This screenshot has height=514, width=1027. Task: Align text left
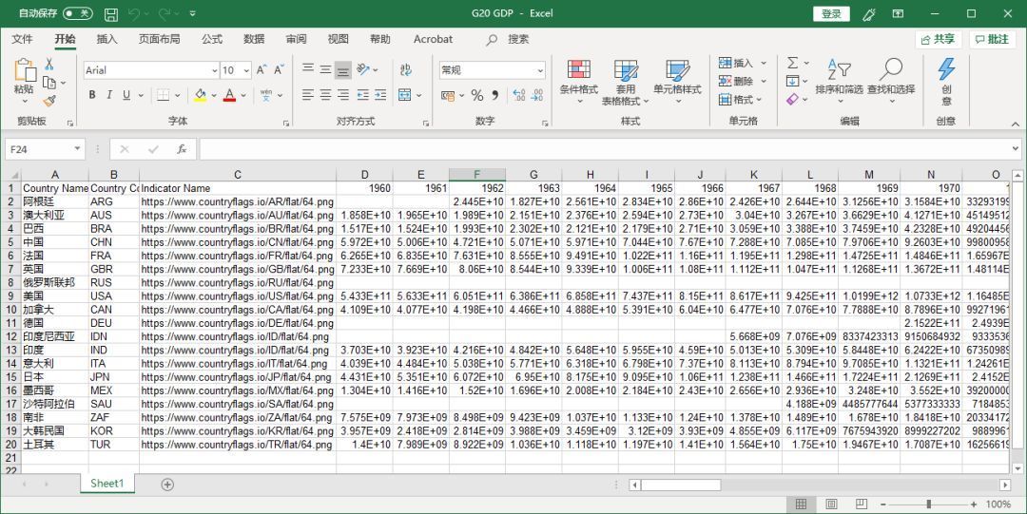[308, 96]
